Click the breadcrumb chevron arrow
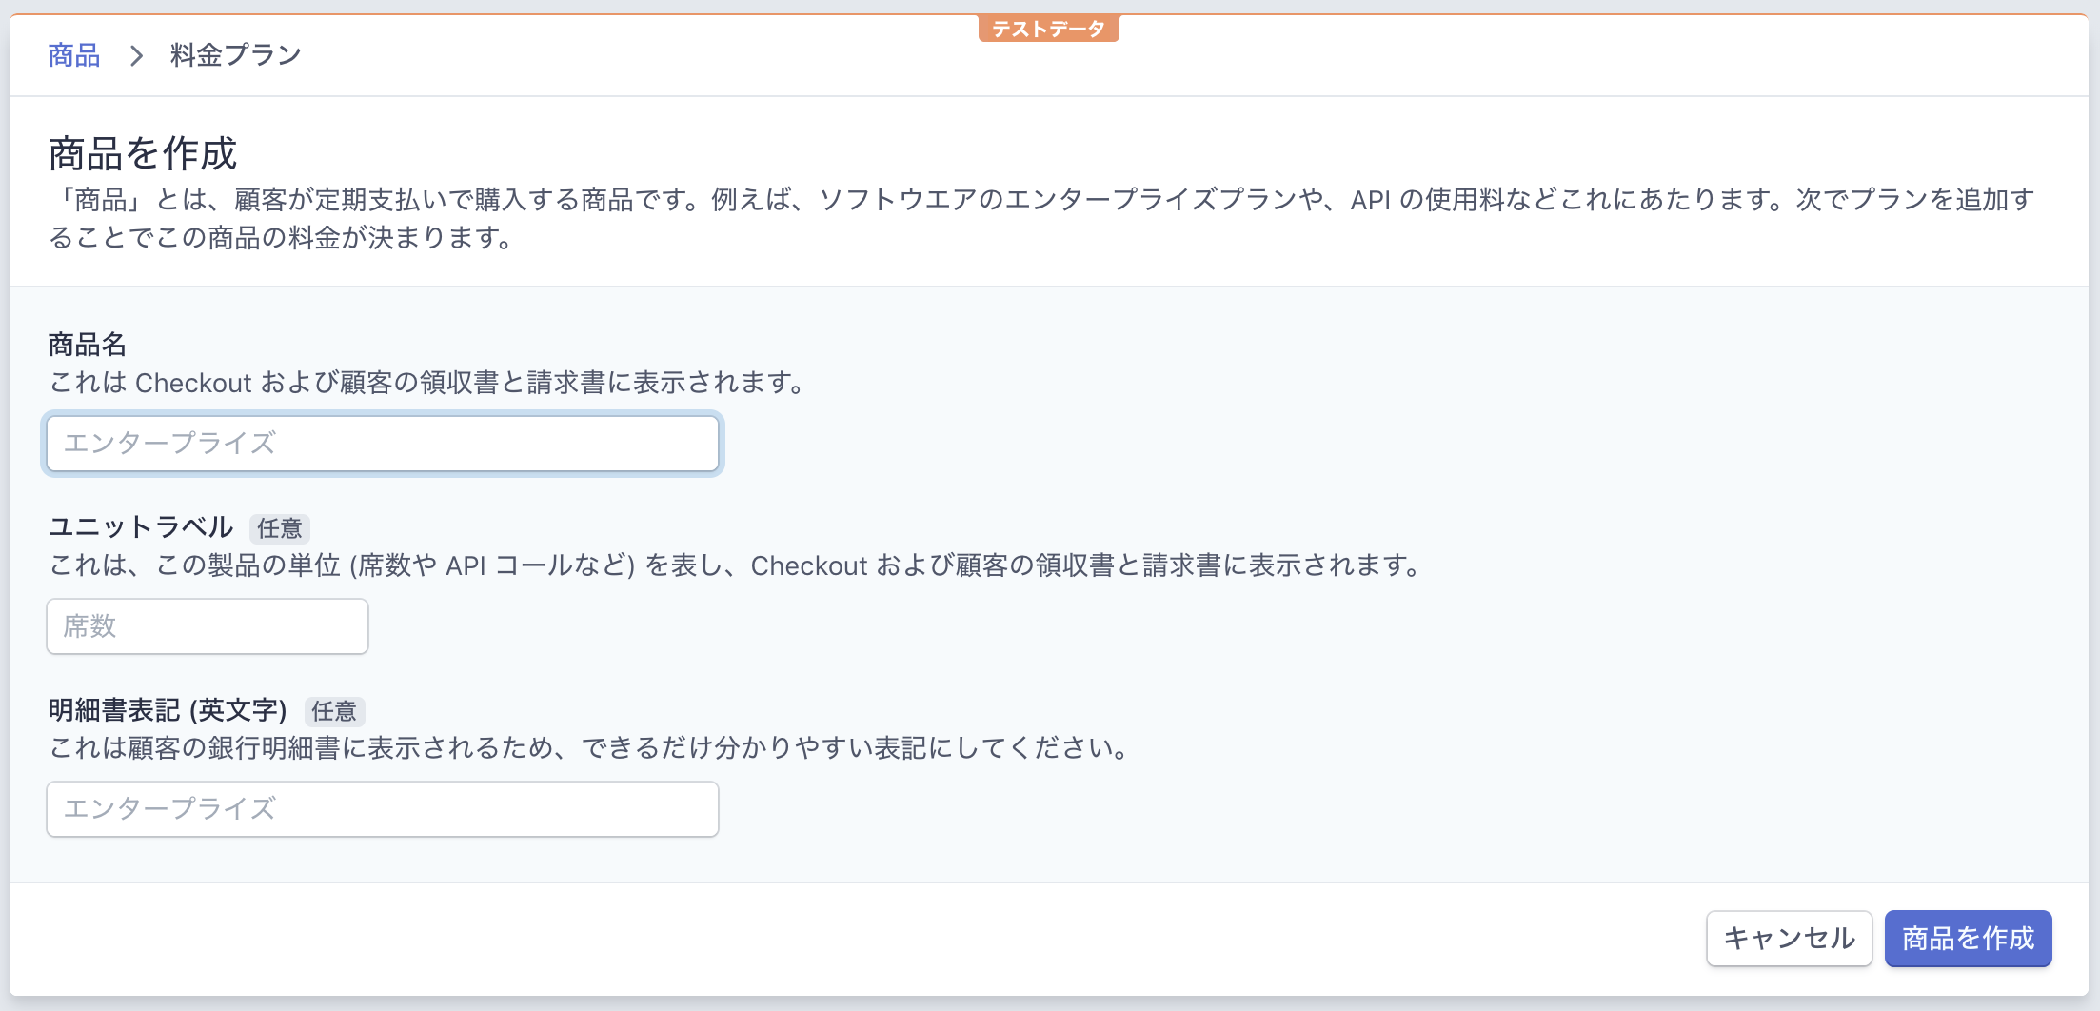The image size is (2100, 1011). pos(138,55)
